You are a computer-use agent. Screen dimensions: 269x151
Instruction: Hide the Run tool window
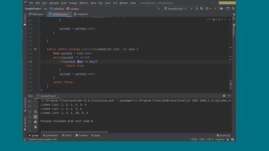[x=229, y=96]
